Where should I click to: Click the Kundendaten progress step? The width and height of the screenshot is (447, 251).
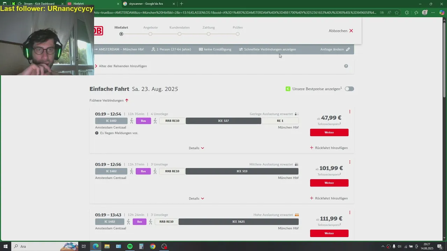point(179,30)
